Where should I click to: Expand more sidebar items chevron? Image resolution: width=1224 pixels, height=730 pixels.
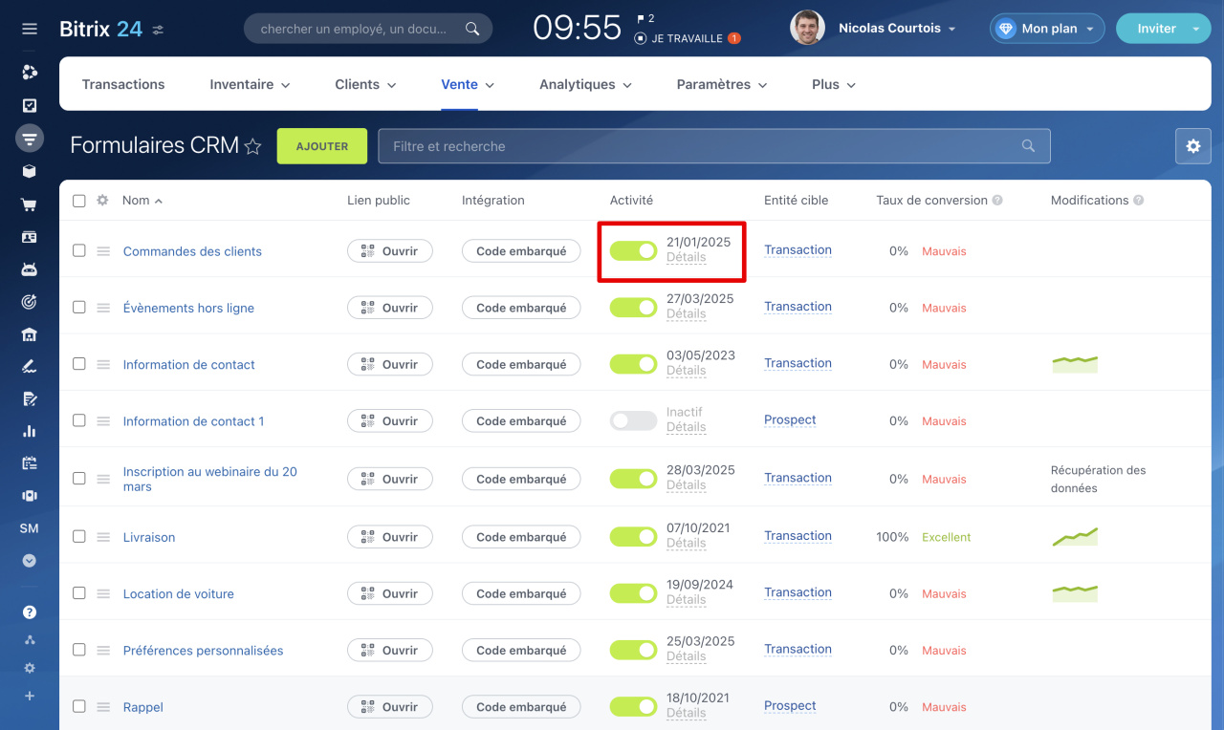(30, 561)
